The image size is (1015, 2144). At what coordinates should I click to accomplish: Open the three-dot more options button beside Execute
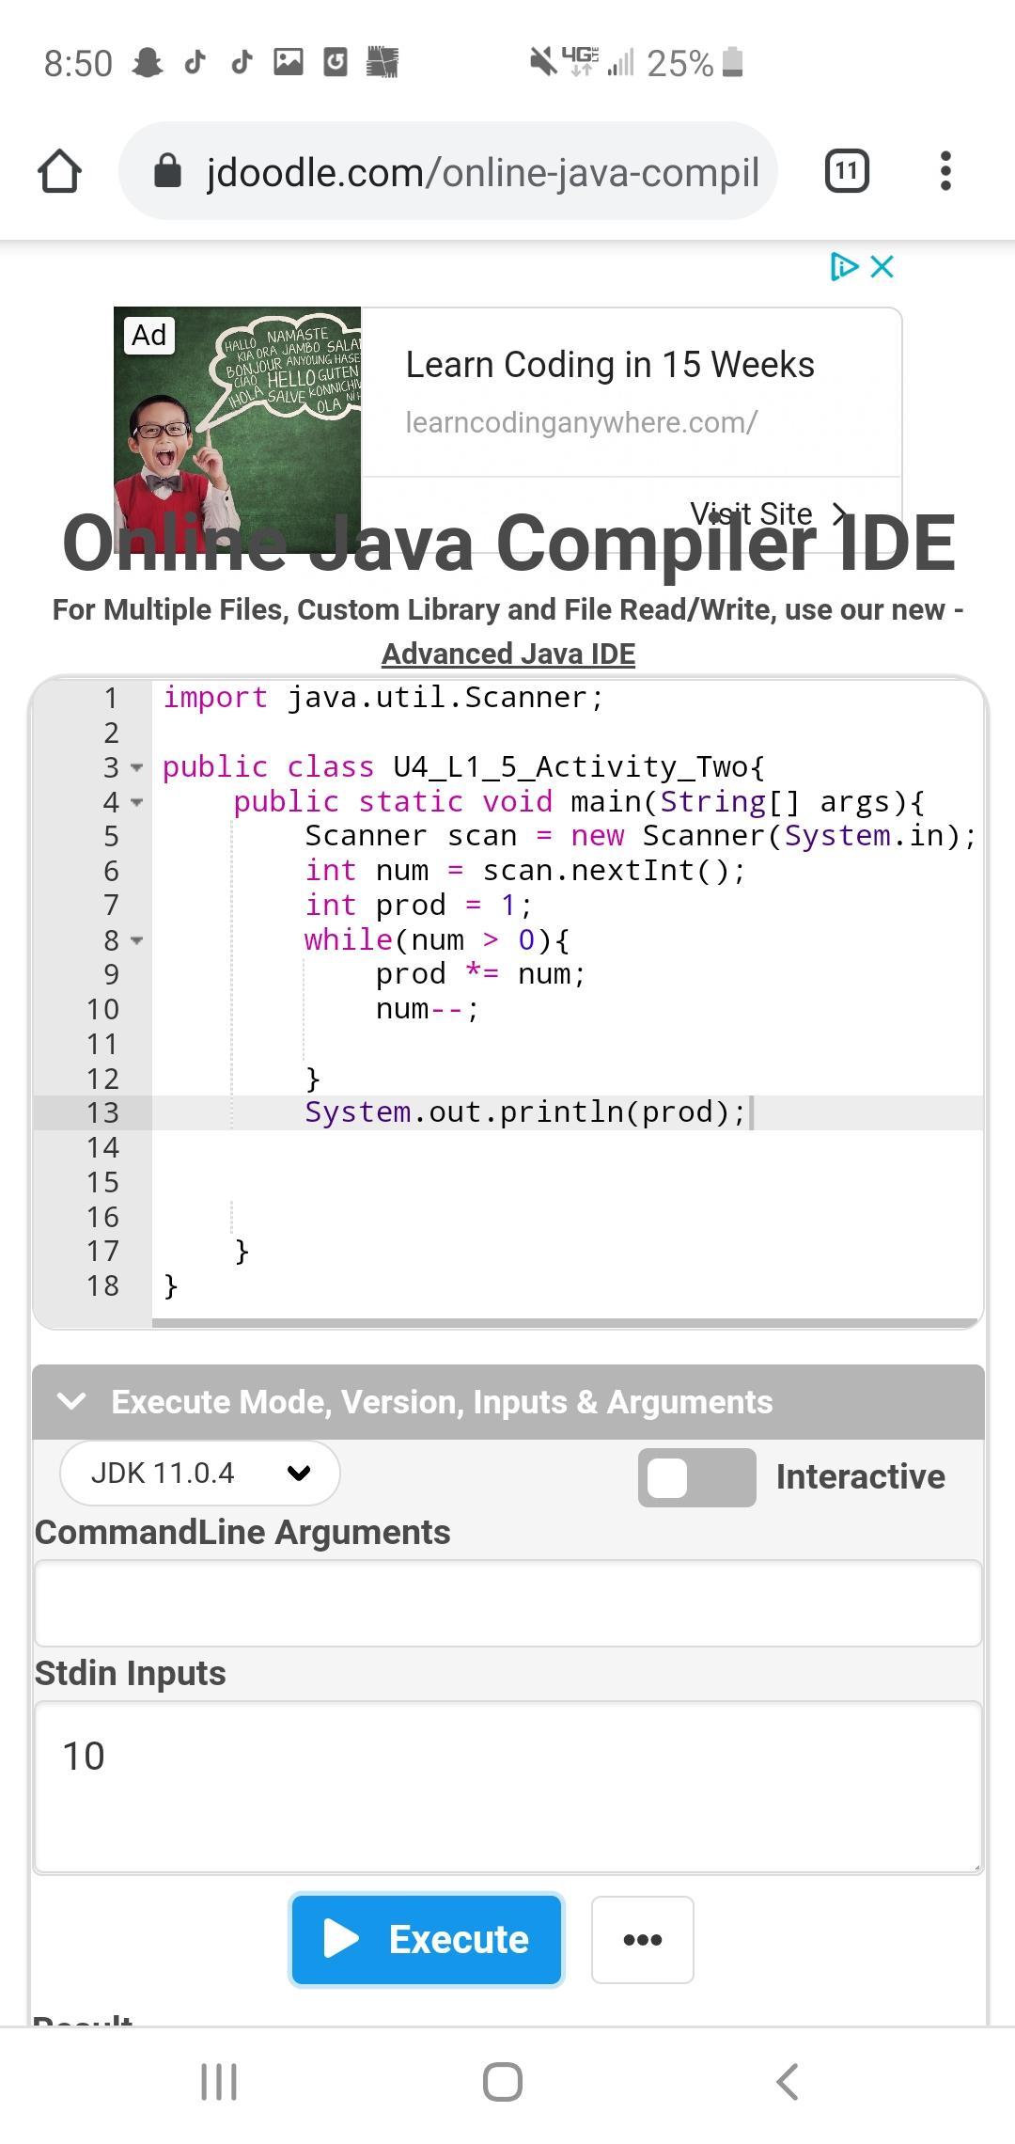(x=643, y=1939)
